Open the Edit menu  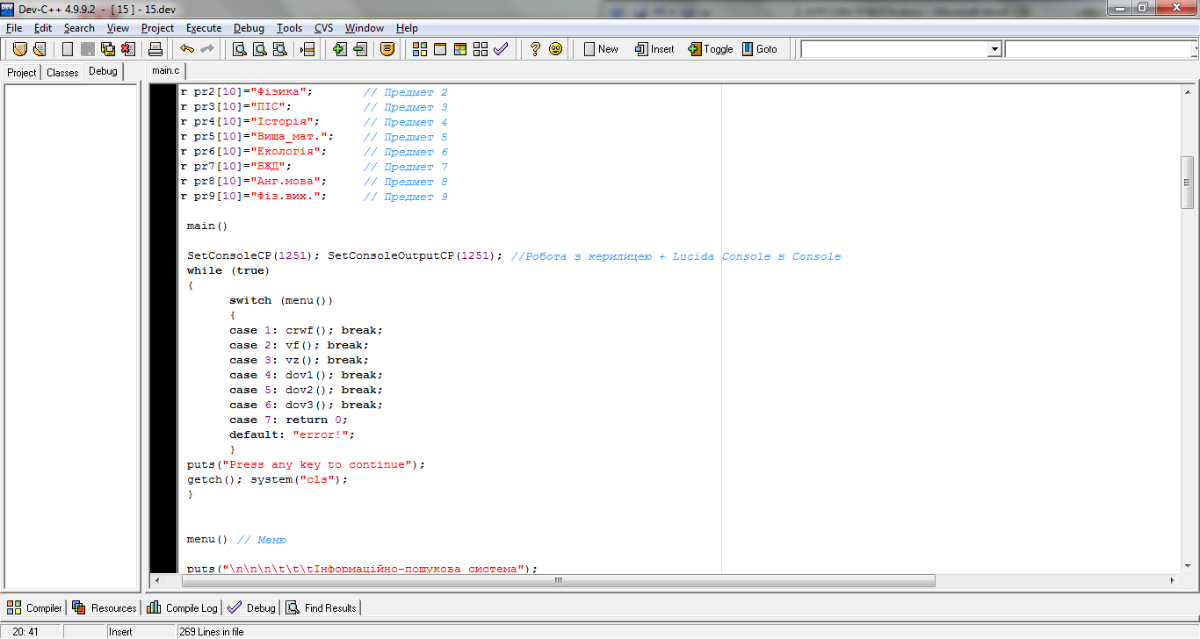click(x=43, y=28)
